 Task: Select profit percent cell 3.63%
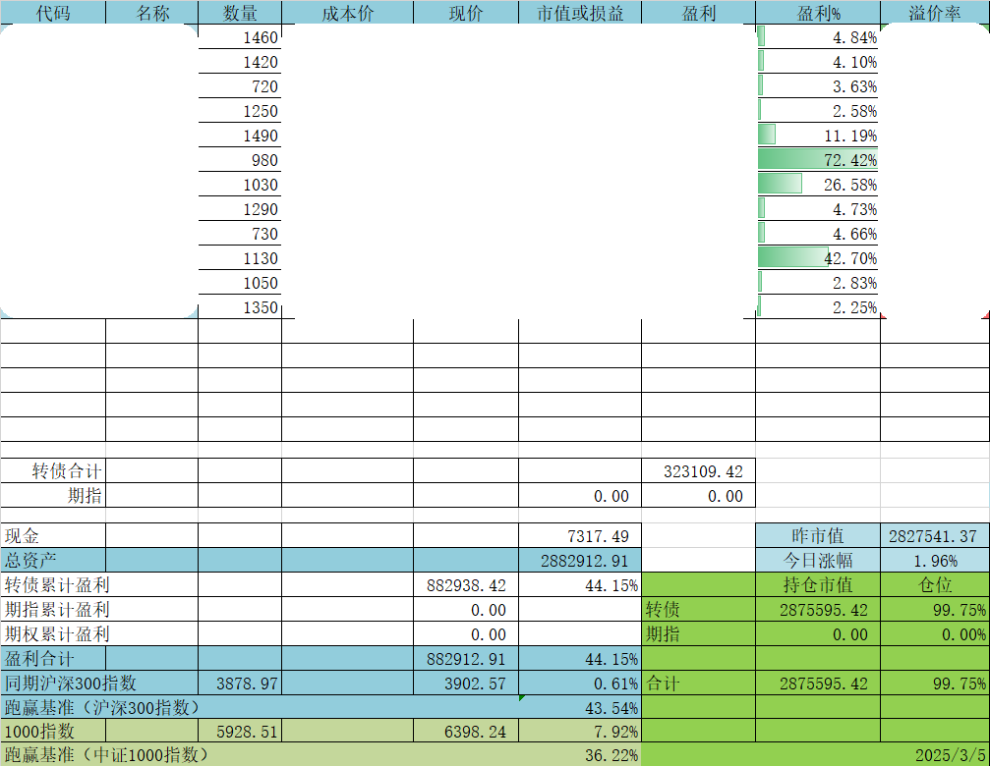click(818, 86)
